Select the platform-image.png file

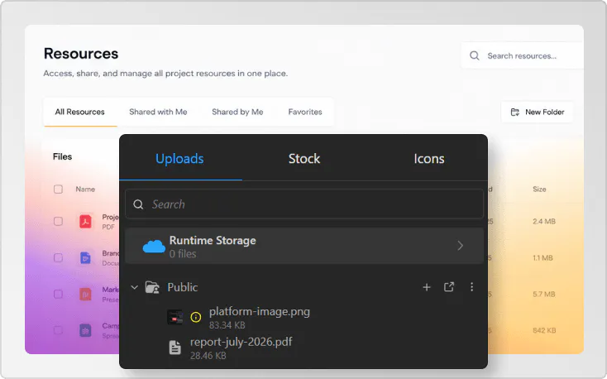(260, 312)
